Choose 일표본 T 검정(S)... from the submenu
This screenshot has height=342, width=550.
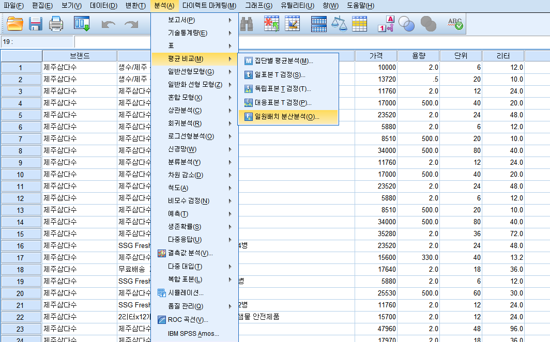(288, 75)
